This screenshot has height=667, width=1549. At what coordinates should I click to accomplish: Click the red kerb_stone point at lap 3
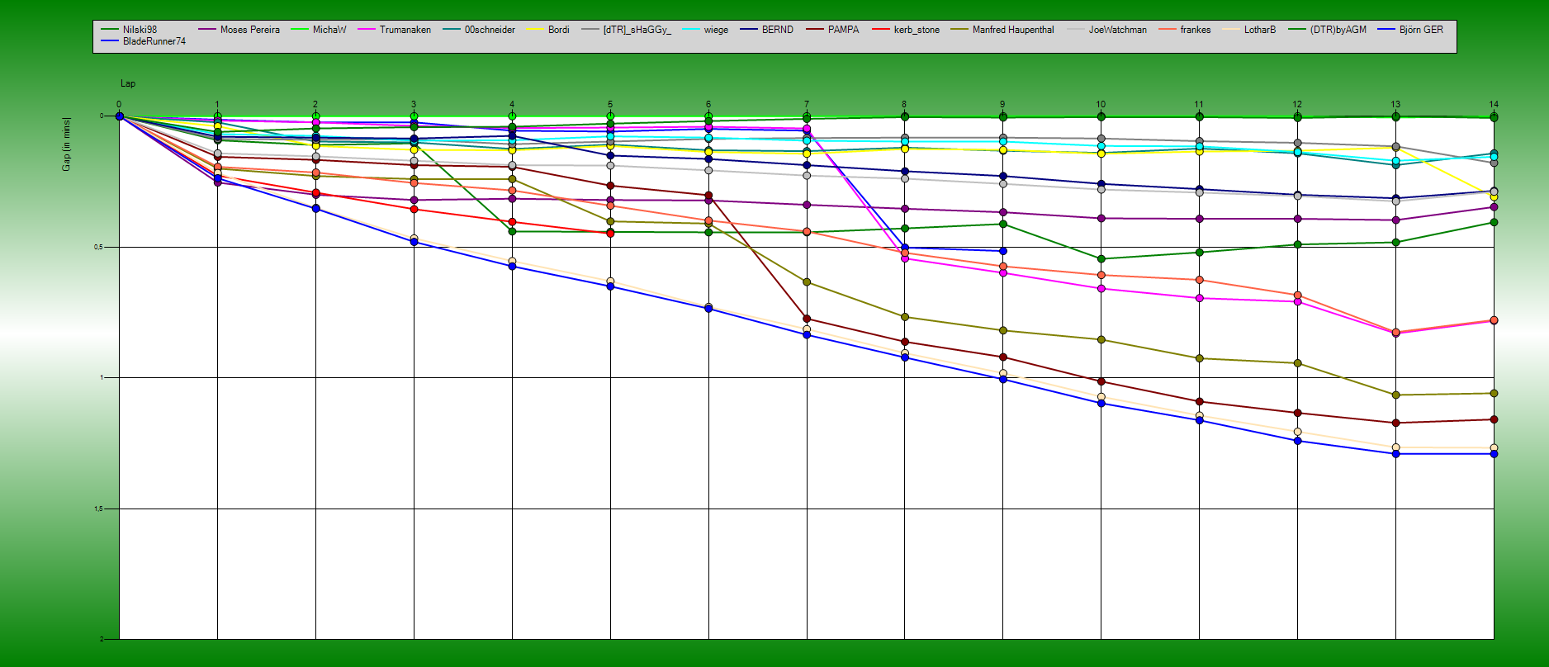[x=414, y=209]
